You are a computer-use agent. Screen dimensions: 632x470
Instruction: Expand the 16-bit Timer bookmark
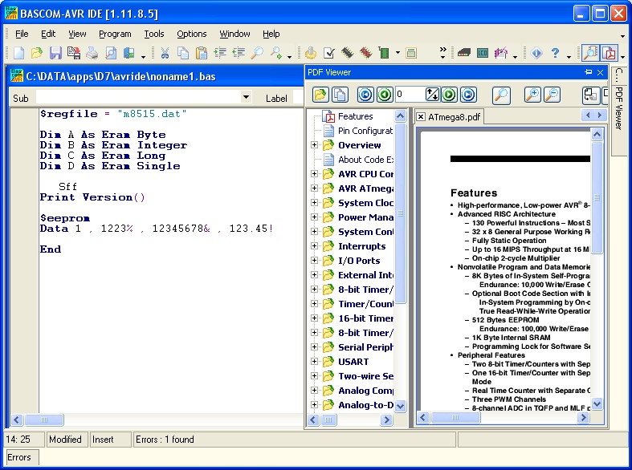click(x=314, y=318)
